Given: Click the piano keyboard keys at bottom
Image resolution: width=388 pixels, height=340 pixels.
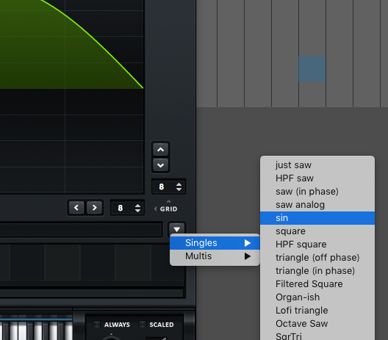Looking at the screenshot, I should tap(37, 330).
